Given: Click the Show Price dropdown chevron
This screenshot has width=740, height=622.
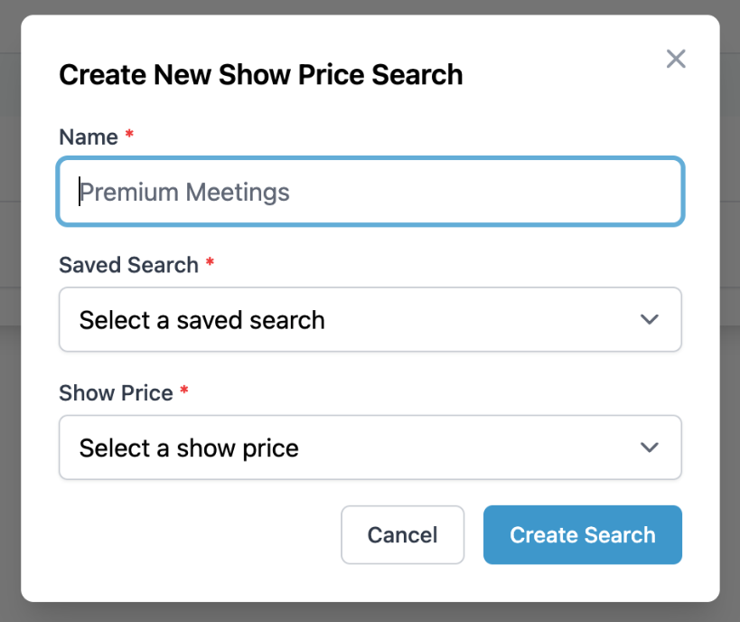Looking at the screenshot, I should 649,448.
